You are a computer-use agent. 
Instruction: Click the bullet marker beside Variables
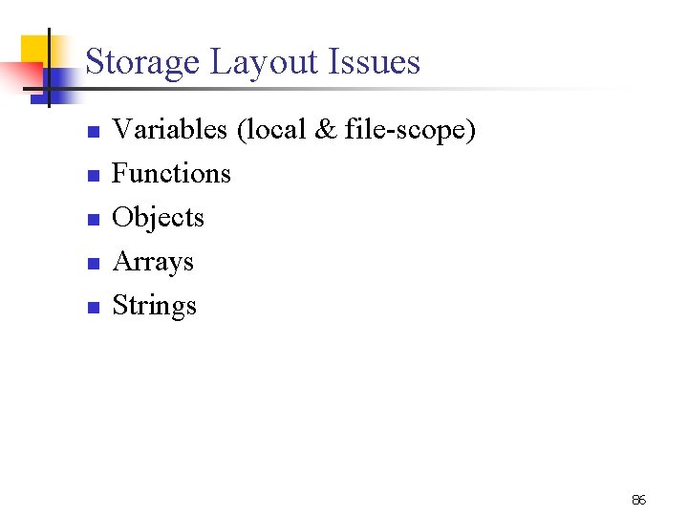point(93,133)
